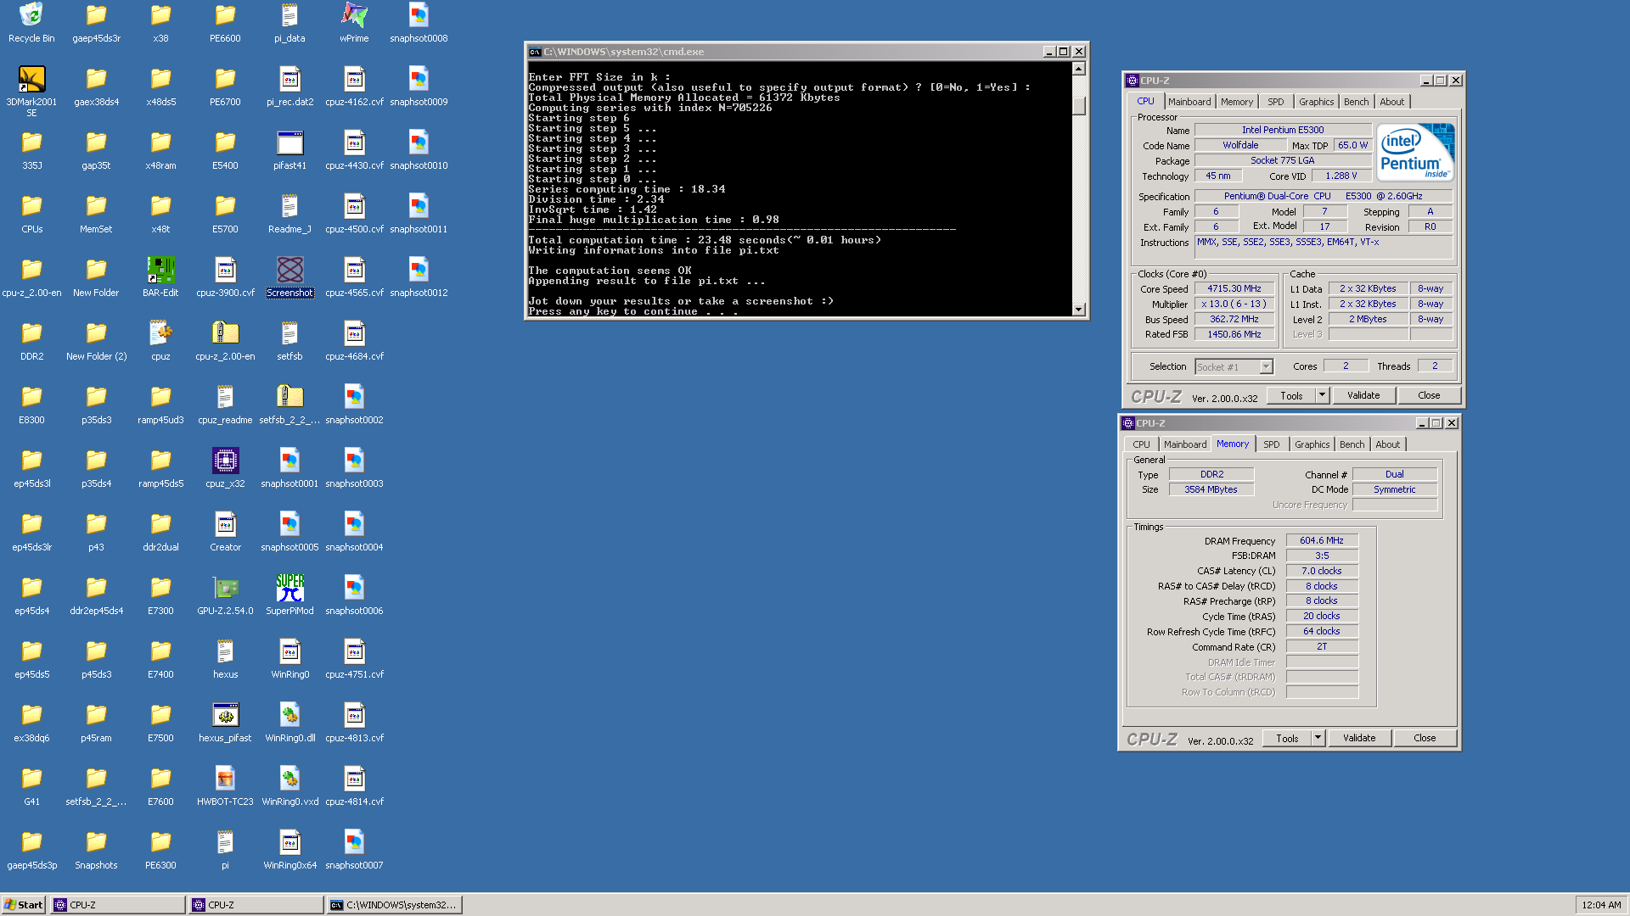1630x916 pixels.
Task: Activate cmd.exe taskbar button
Action: (395, 905)
